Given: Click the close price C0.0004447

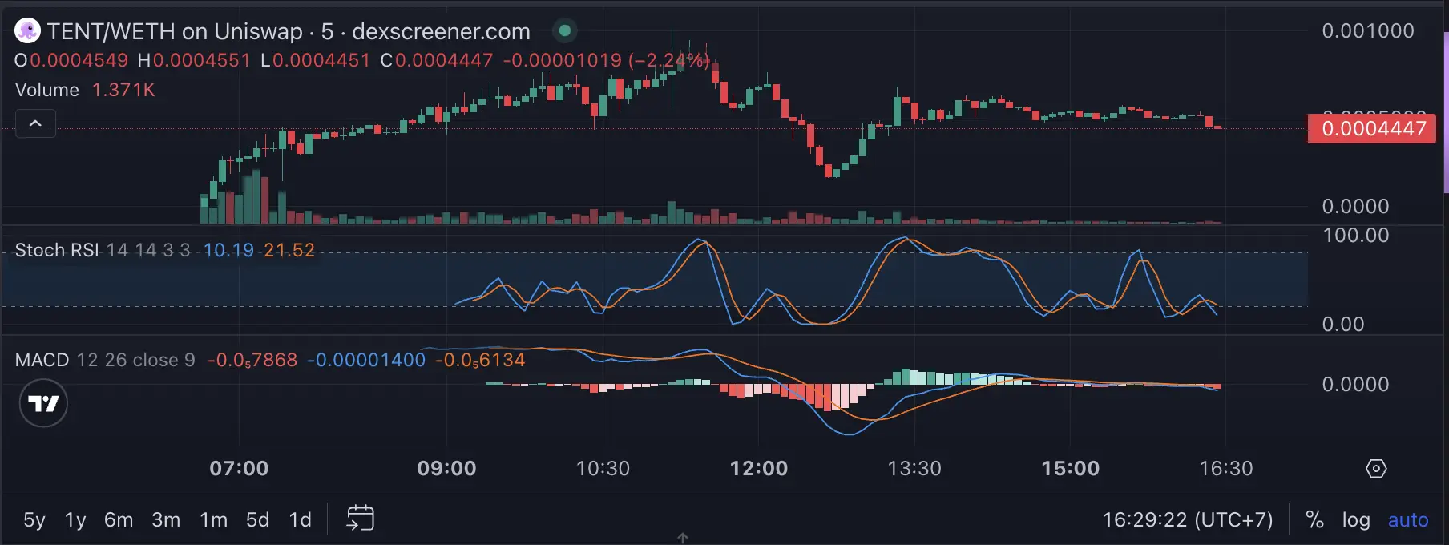Looking at the screenshot, I should (x=437, y=61).
